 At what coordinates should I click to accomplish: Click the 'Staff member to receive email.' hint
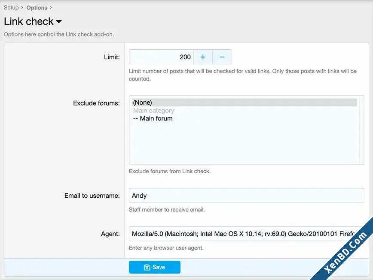167,210
